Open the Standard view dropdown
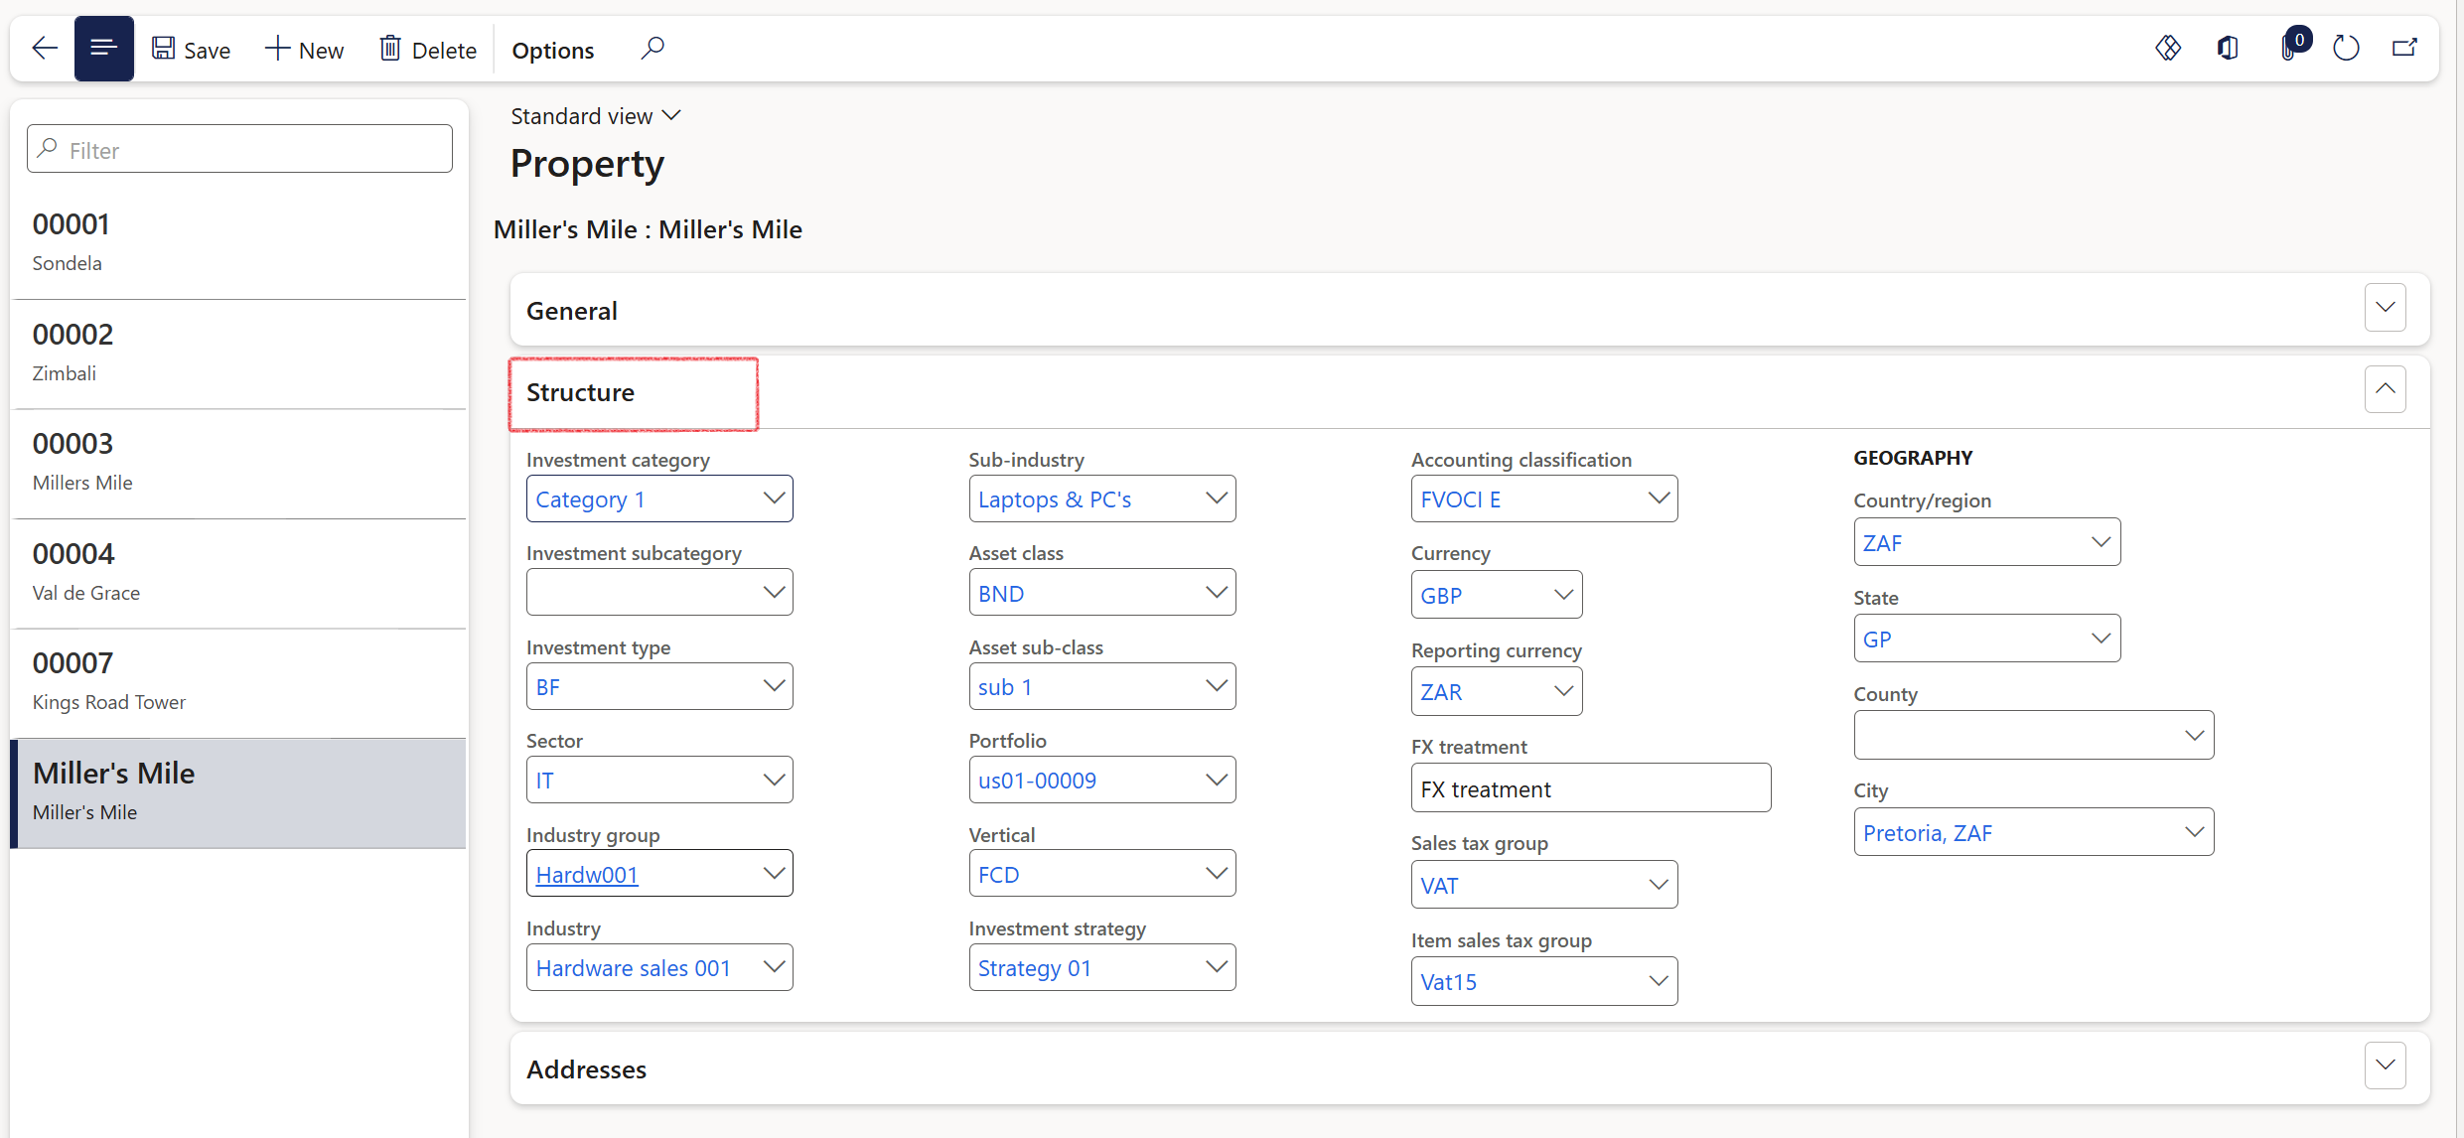This screenshot has height=1138, width=2464. click(x=596, y=116)
